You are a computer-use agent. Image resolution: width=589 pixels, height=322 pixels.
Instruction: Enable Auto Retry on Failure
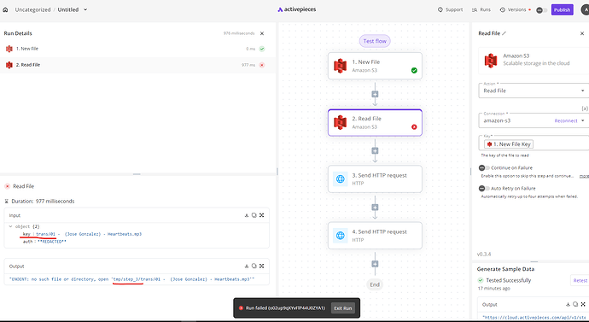(484, 189)
